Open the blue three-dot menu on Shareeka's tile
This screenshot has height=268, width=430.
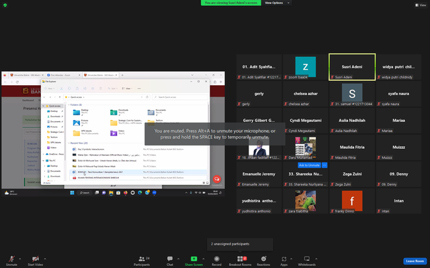pos(325,165)
